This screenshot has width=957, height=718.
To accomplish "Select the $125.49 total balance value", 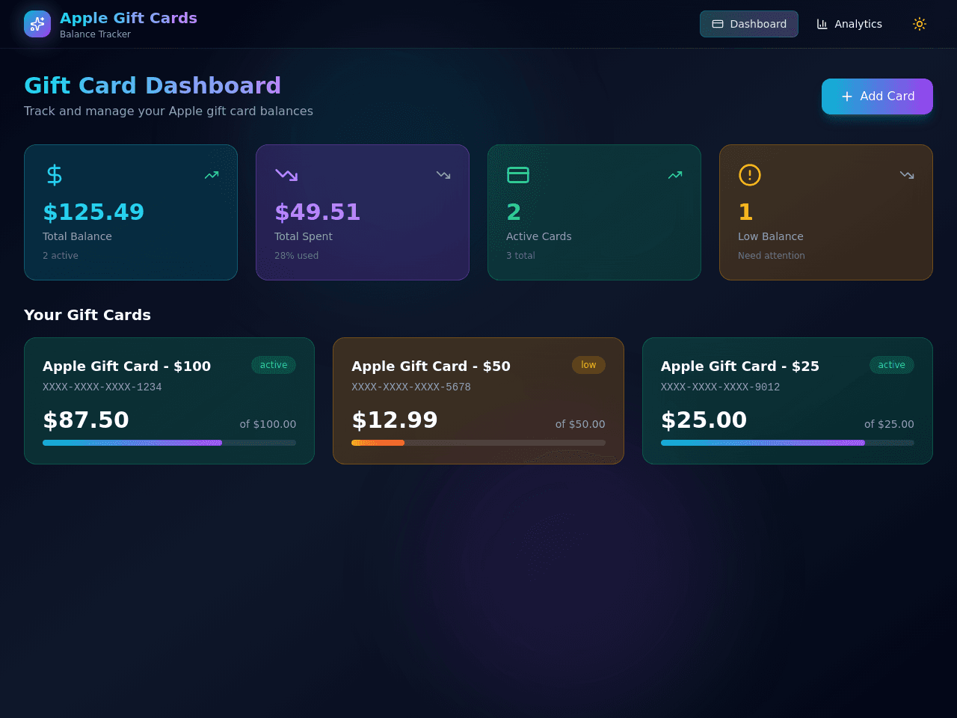I will pyautogui.click(x=93, y=212).
